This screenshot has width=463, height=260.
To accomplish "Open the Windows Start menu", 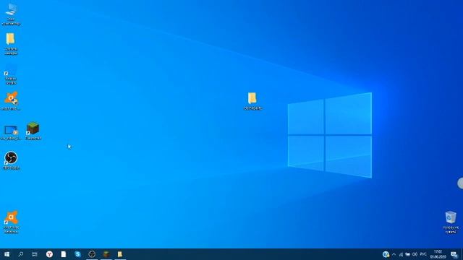I will 7,254.
